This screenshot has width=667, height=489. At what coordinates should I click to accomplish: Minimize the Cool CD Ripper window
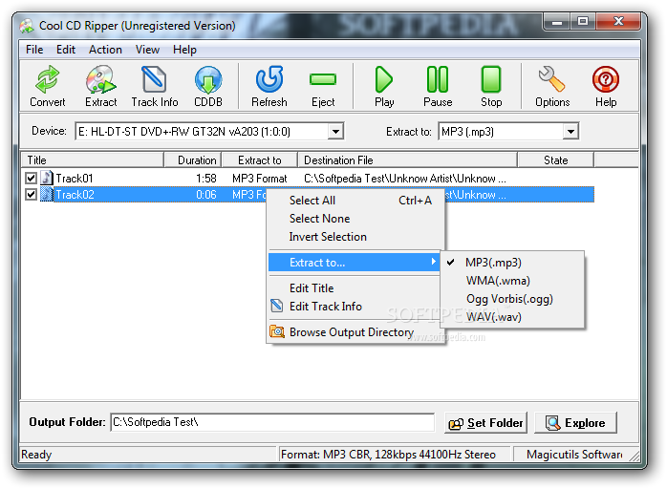557,22
